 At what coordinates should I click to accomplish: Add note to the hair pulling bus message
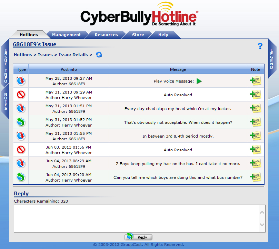[x=255, y=163]
